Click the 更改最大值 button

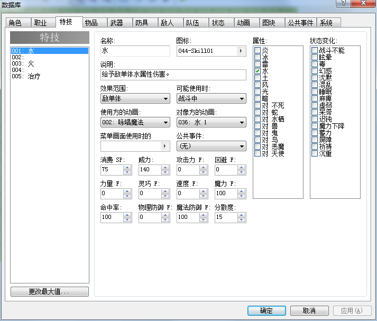[x=50, y=292]
